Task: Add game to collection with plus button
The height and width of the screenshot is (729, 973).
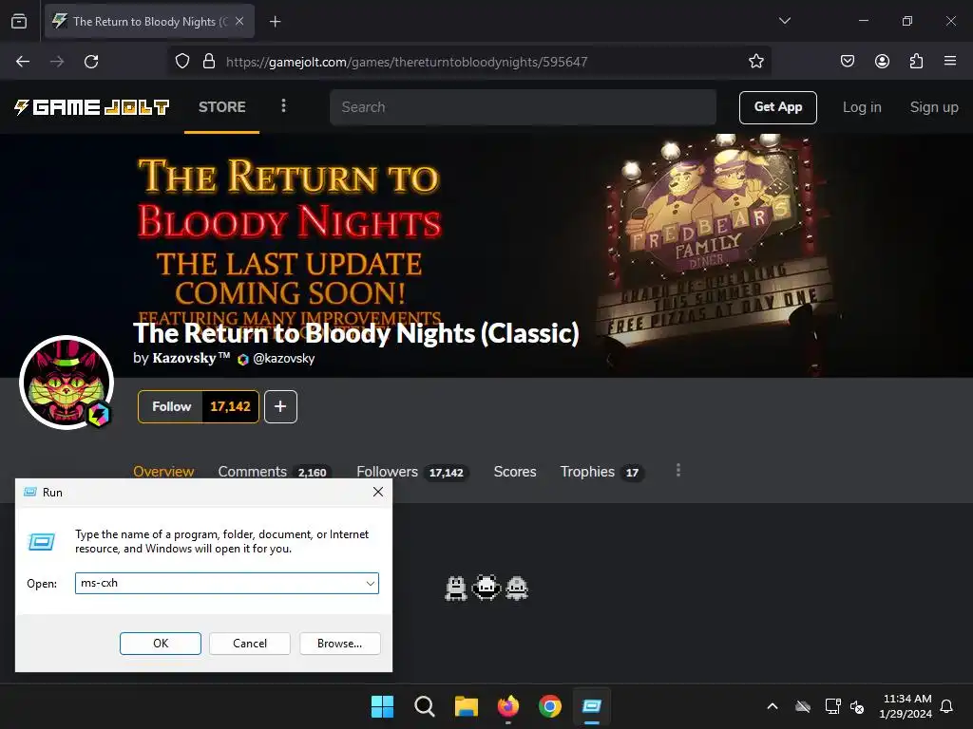Action: click(x=280, y=406)
